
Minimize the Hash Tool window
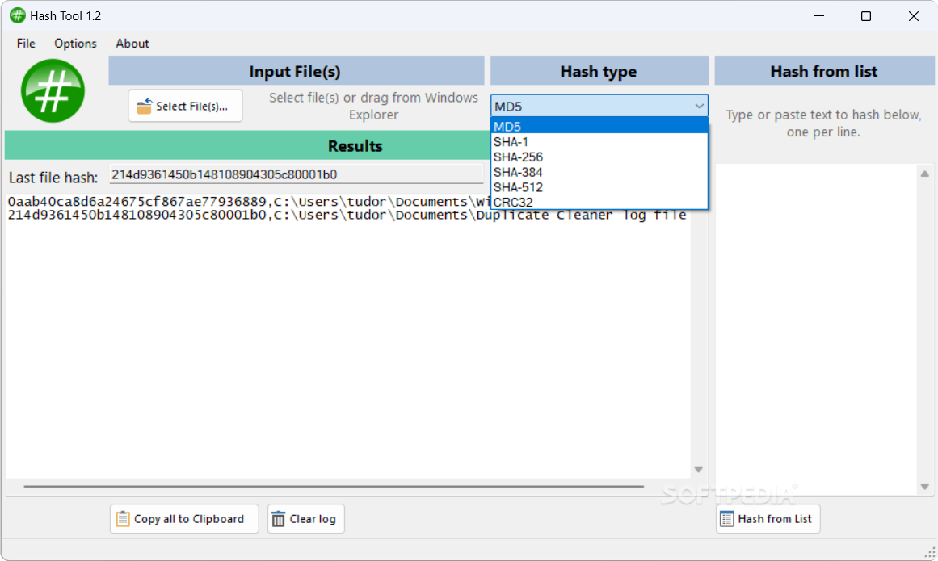(x=819, y=16)
